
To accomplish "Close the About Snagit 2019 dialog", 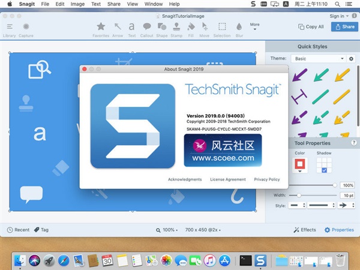I will point(84,69).
